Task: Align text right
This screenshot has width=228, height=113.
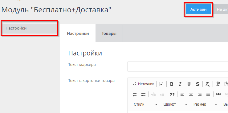Action: (x=200, y=94)
